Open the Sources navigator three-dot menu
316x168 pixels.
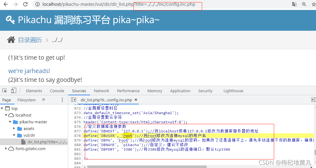tap(62, 100)
